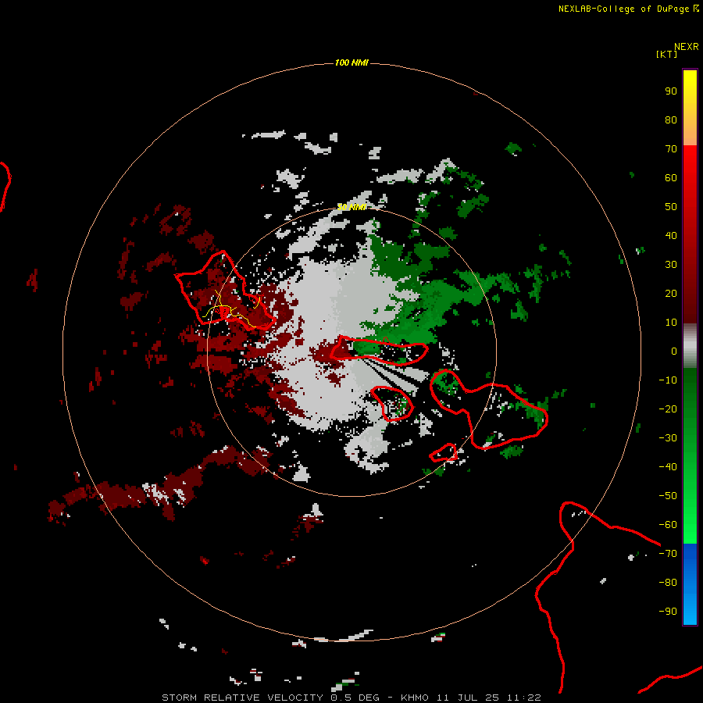Select the 100 NMI range ring label
The width and height of the screenshot is (703, 703).
click(x=351, y=62)
